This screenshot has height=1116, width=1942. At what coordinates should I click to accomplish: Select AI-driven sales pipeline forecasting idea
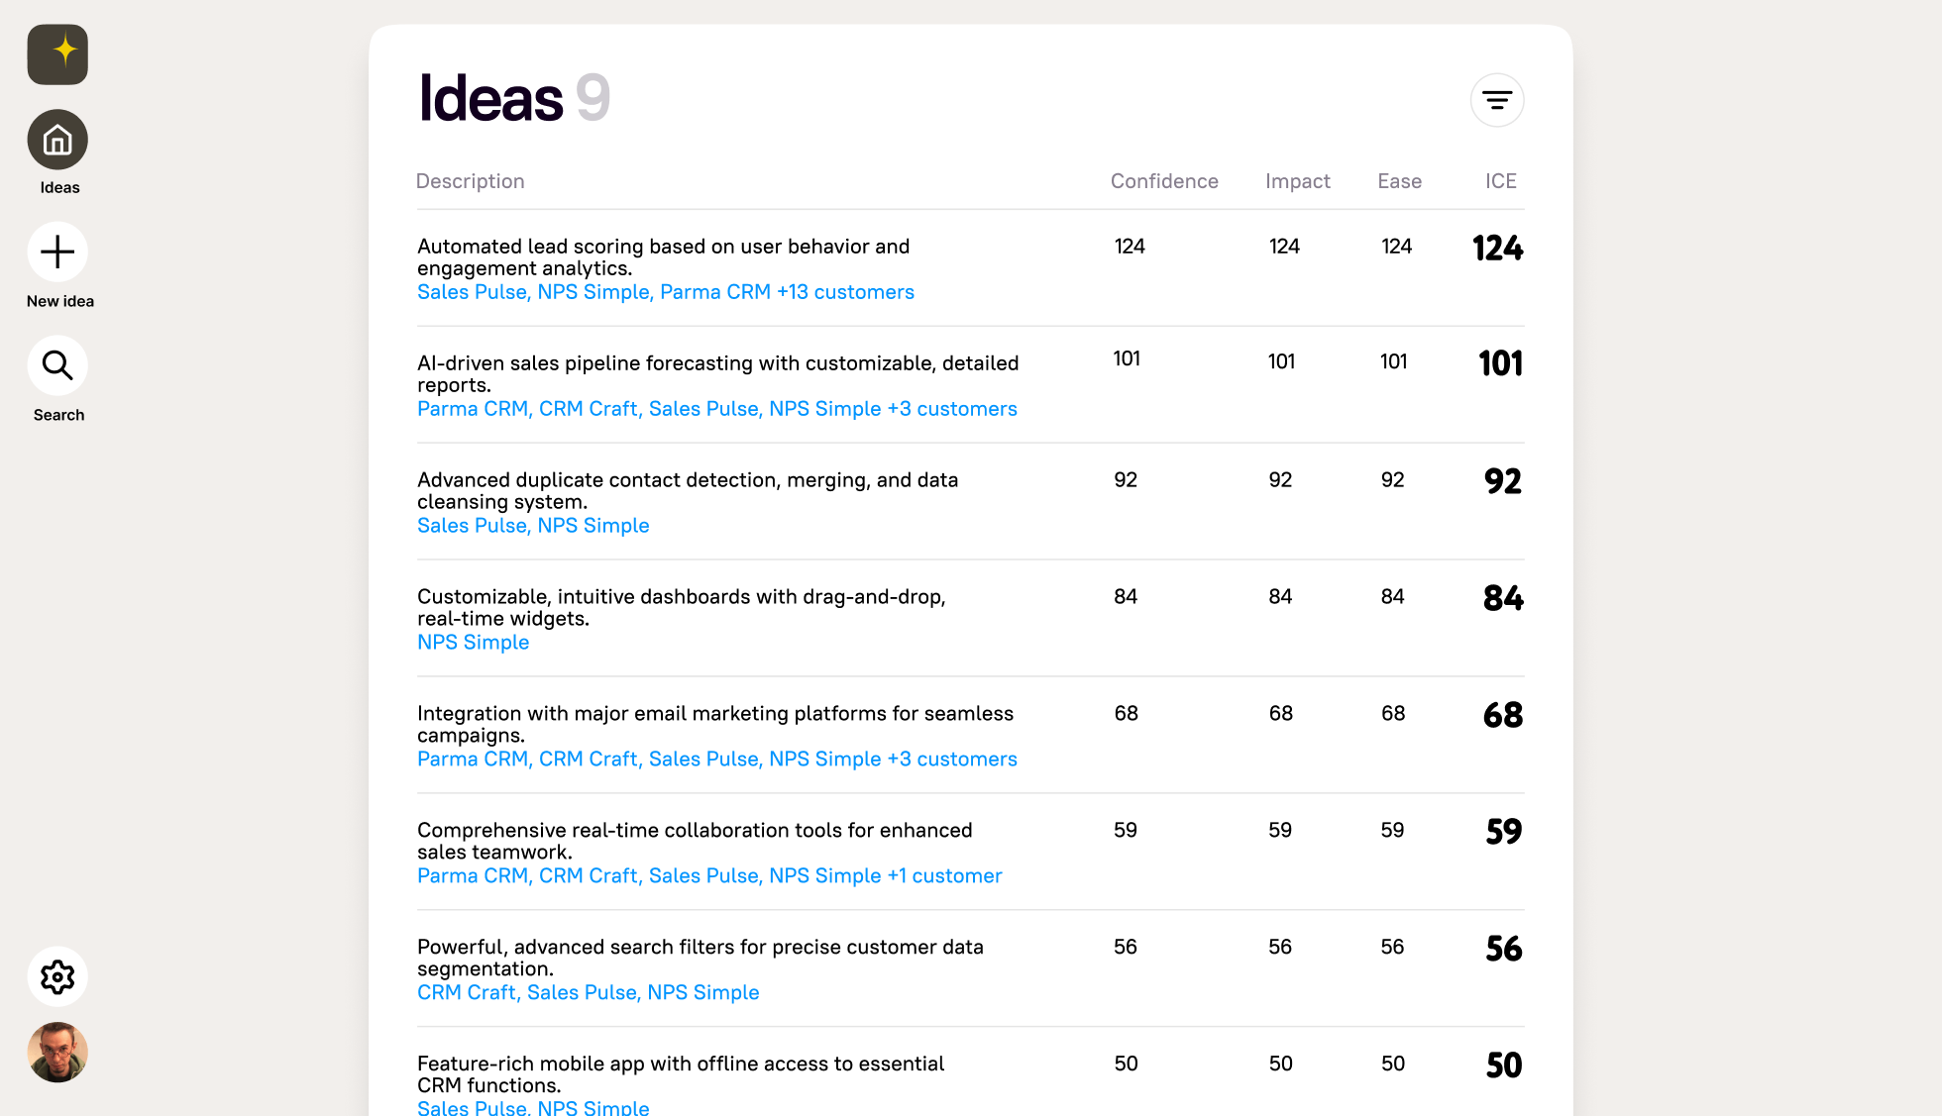point(717,374)
